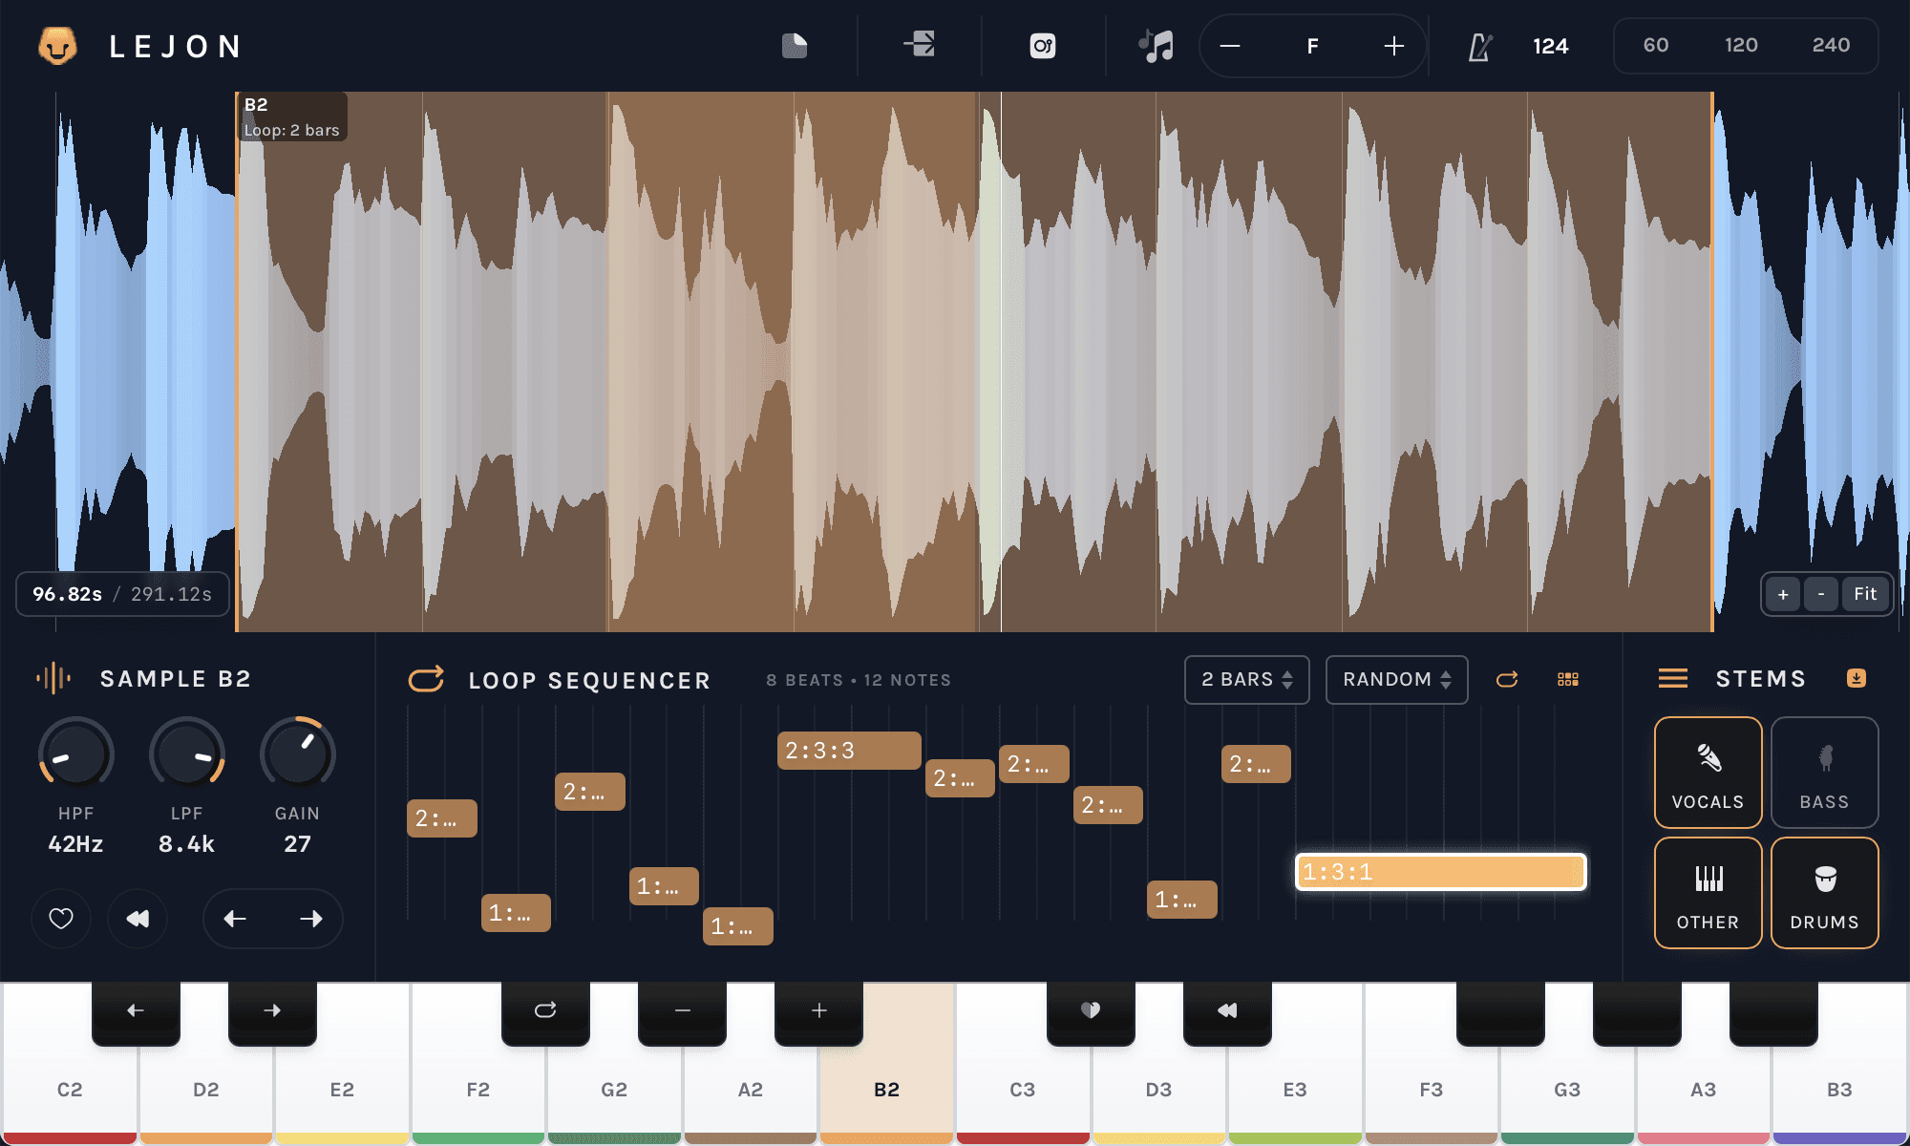
Task: Open the loop sequencer grid view icon
Action: (x=1567, y=680)
